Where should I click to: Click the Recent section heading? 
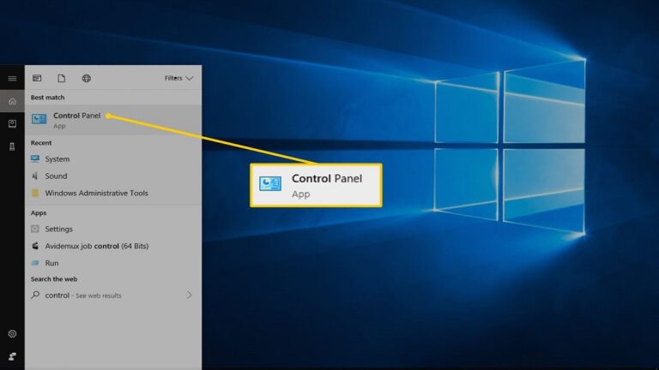coord(41,143)
